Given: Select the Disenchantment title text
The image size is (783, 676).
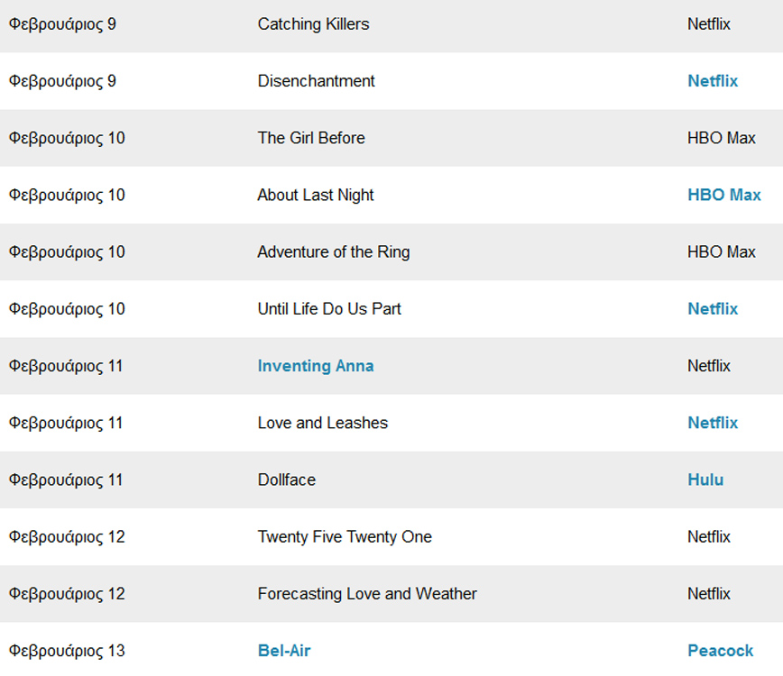Looking at the screenshot, I should (316, 81).
